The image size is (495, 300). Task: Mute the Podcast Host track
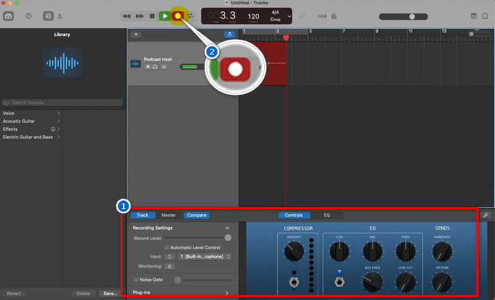pyautogui.click(x=148, y=67)
